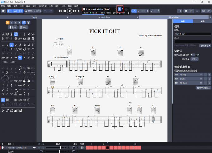Switch to the Acoustic Bass tab
Viewport: 212px width, 153px height.
tap(104, 17)
